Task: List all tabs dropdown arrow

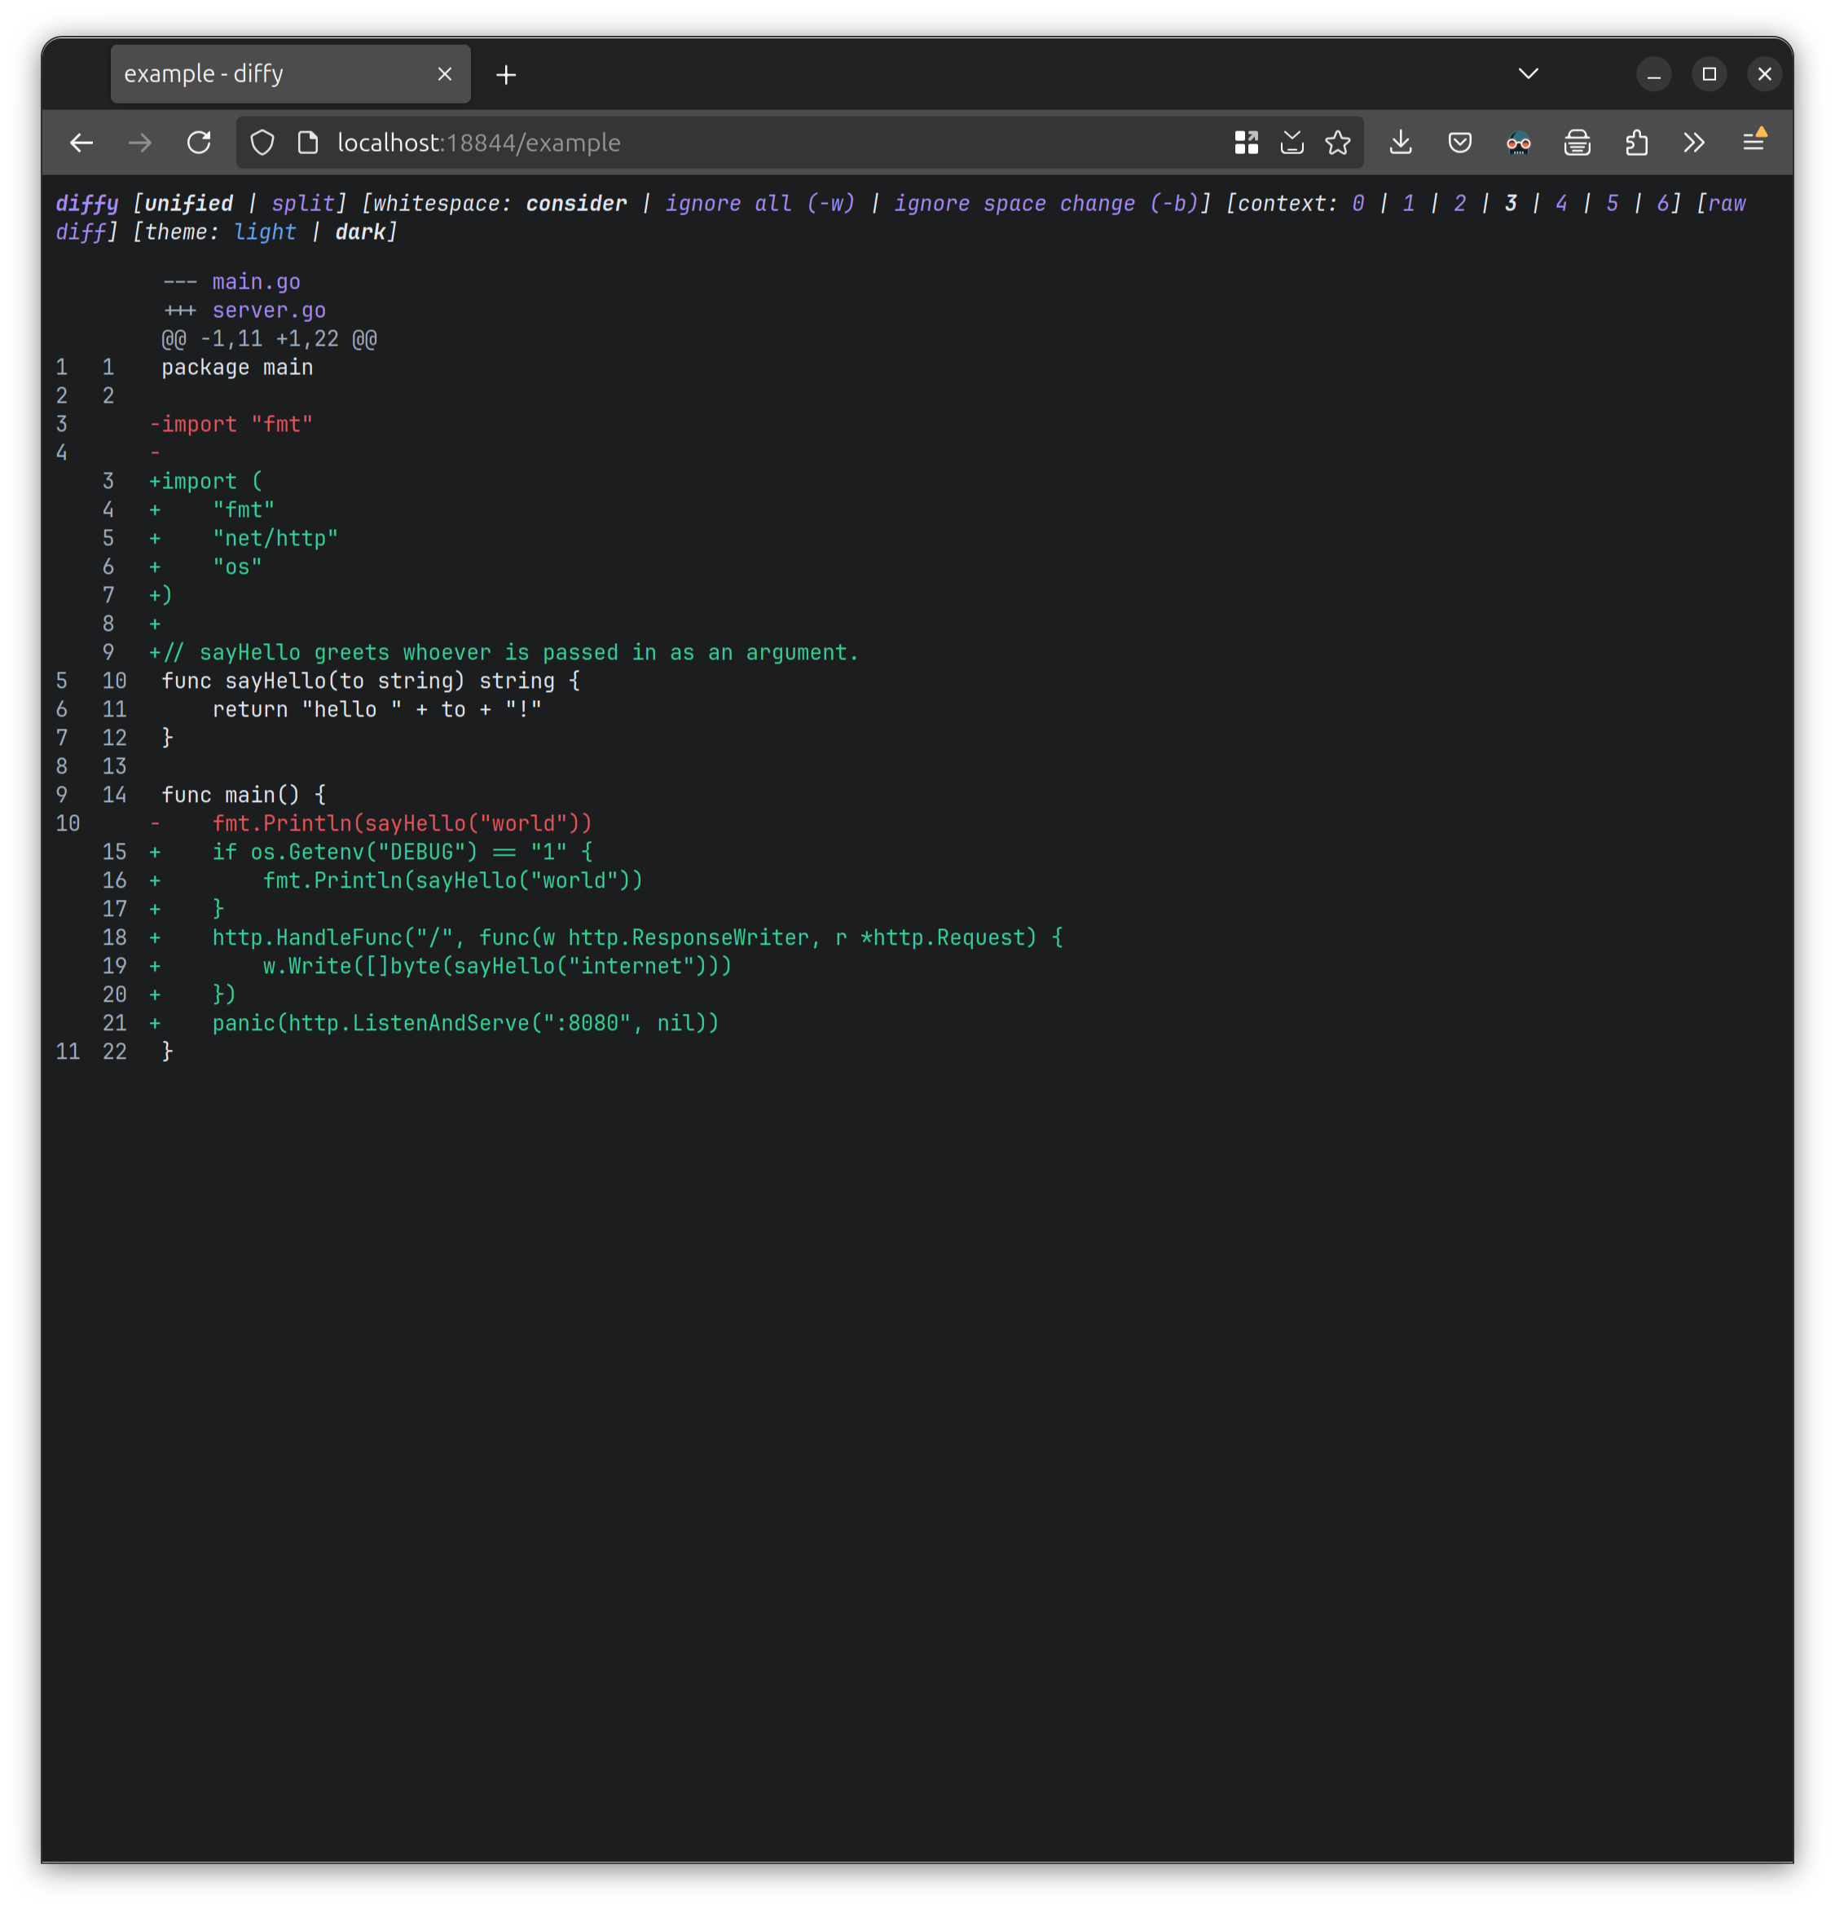Action: 1529,74
